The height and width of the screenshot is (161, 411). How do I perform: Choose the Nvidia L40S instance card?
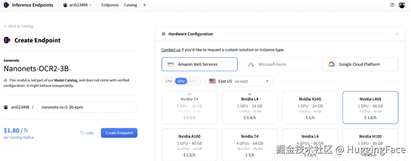coord(370,107)
